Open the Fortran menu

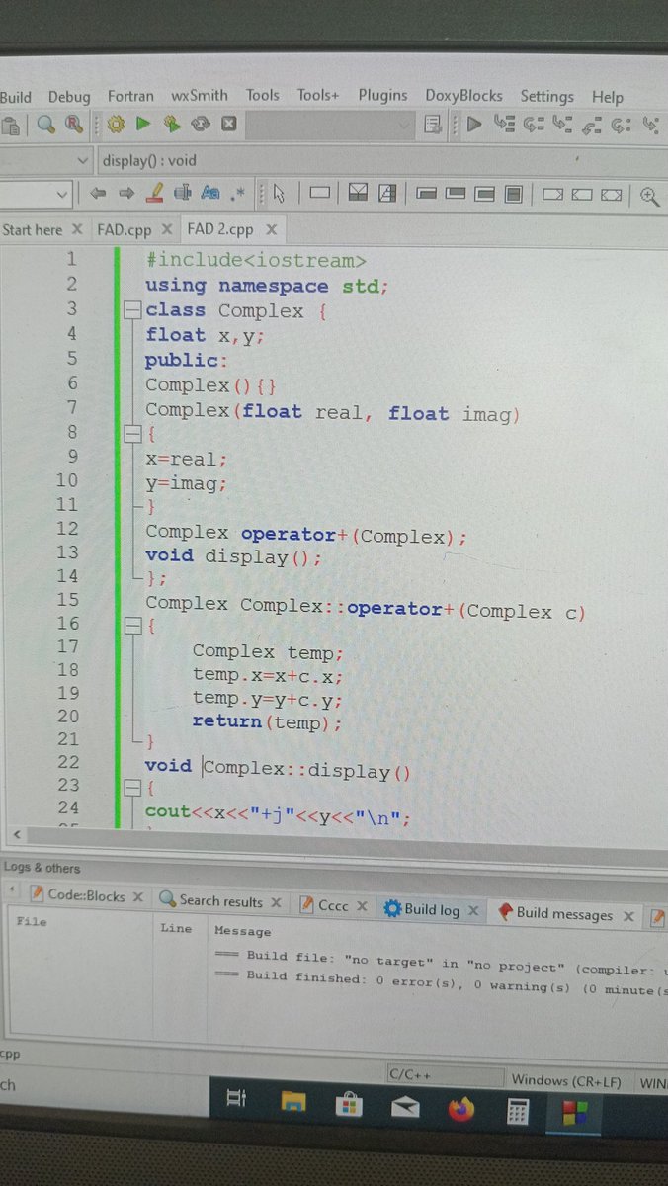(130, 96)
